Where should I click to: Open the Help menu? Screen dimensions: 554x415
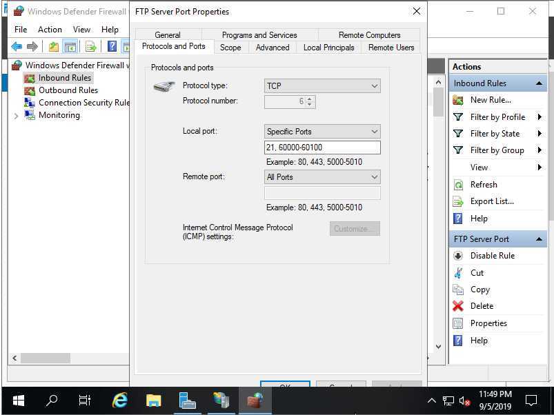[x=110, y=29]
